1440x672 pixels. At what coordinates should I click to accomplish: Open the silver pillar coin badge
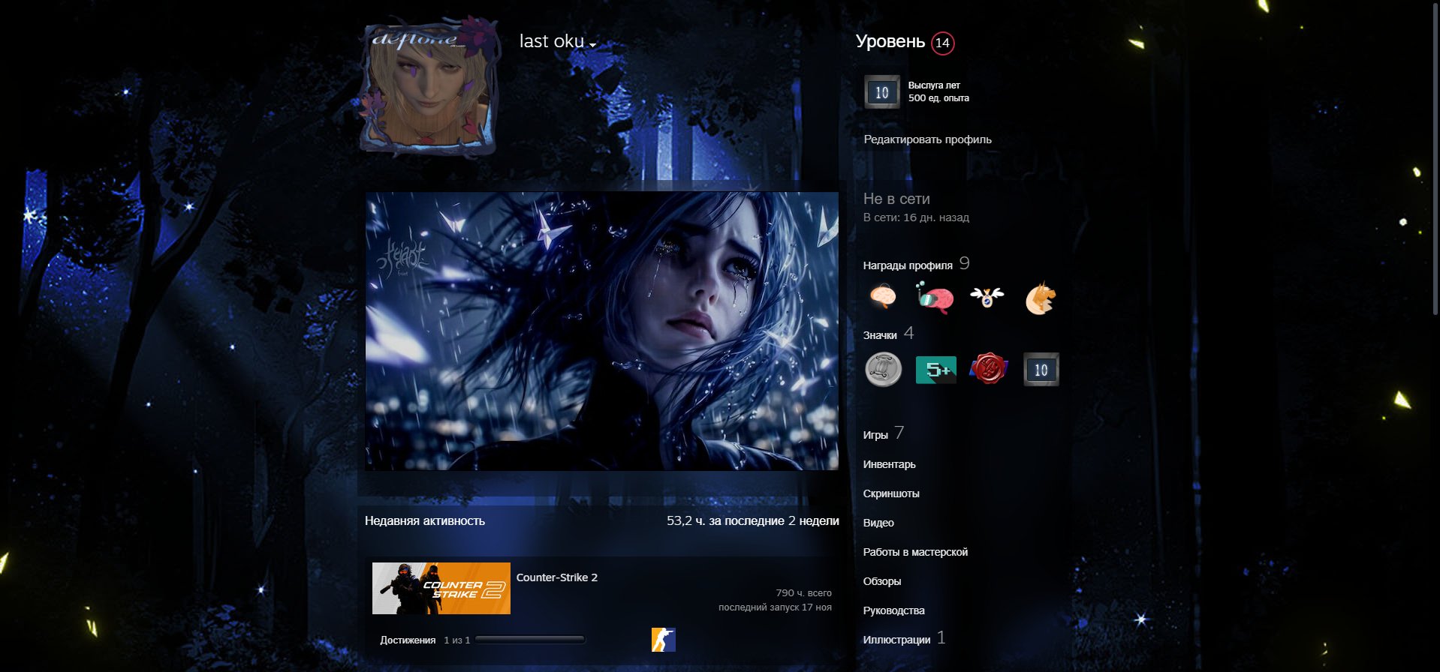coord(883,370)
